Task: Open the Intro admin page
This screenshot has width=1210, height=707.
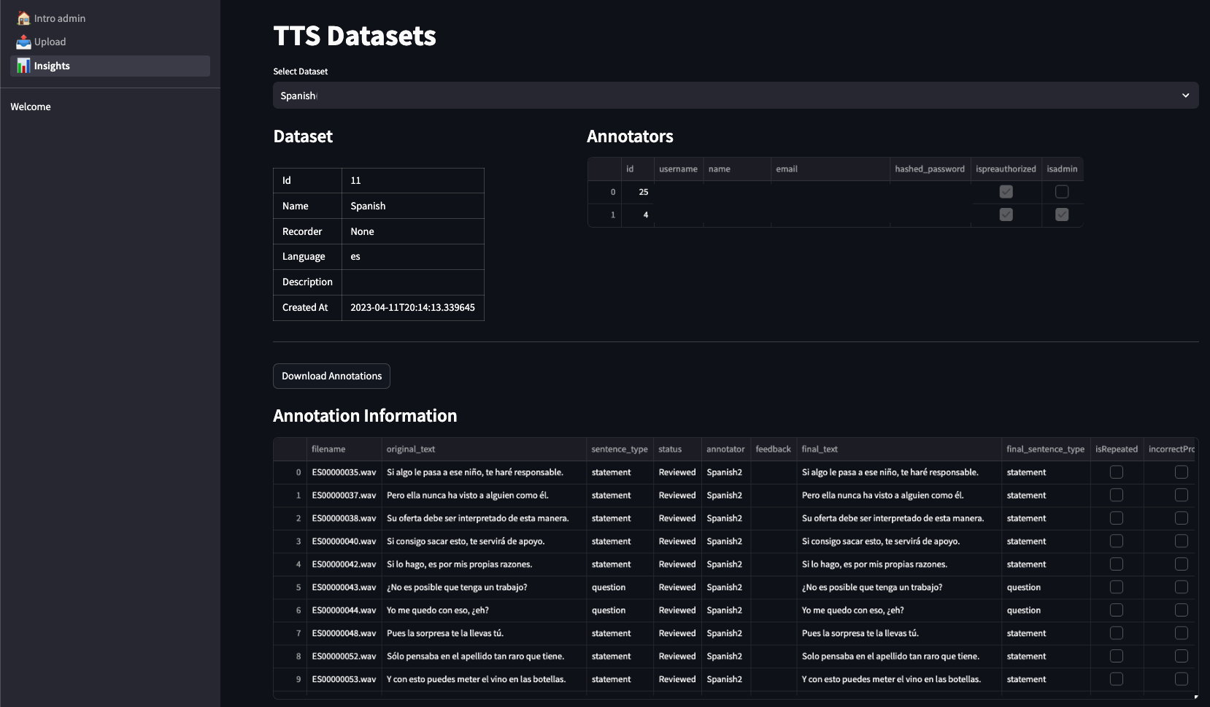Action: click(x=110, y=18)
